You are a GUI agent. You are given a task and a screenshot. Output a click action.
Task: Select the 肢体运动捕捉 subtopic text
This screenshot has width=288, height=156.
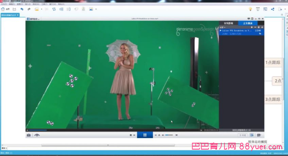coord(257,141)
